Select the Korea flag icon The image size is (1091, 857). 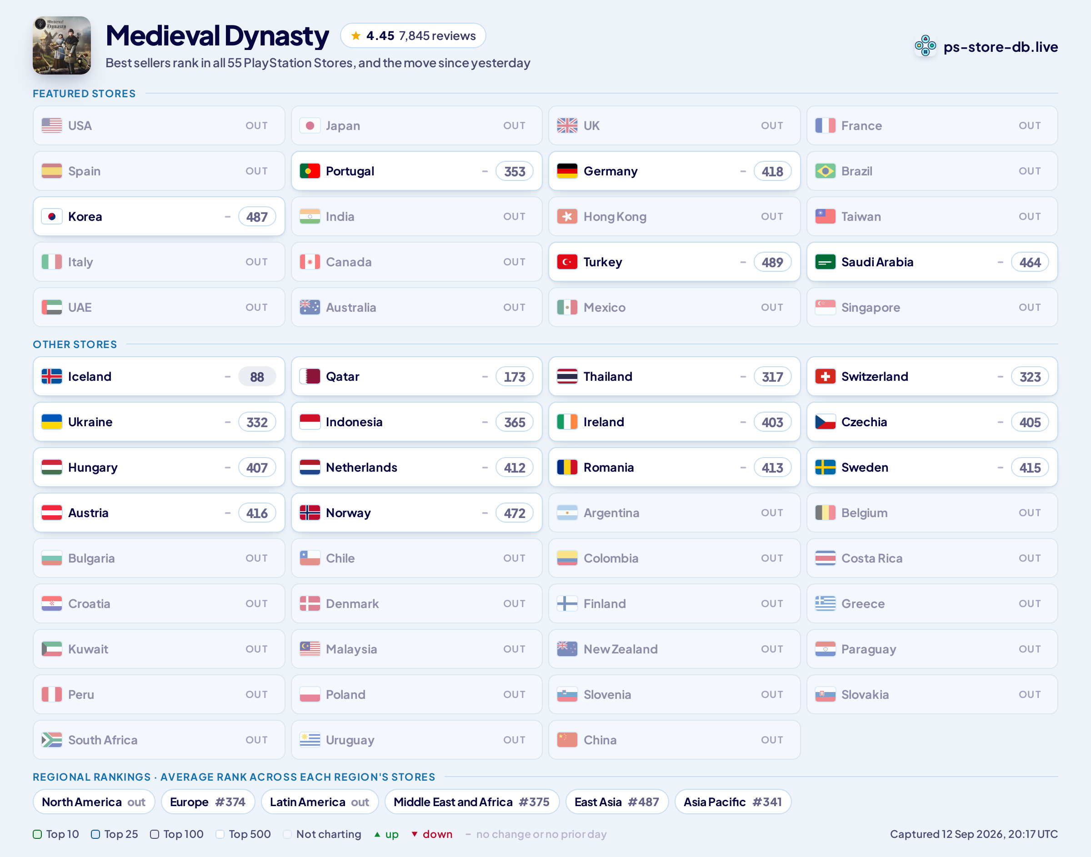tap(52, 217)
